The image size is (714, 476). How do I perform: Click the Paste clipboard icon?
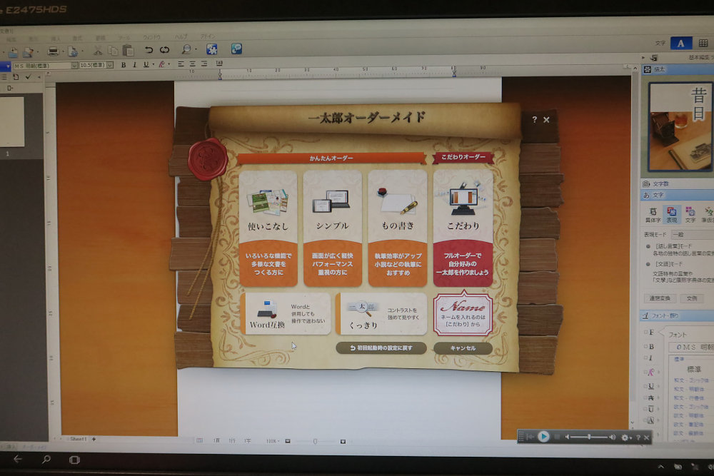point(129,50)
